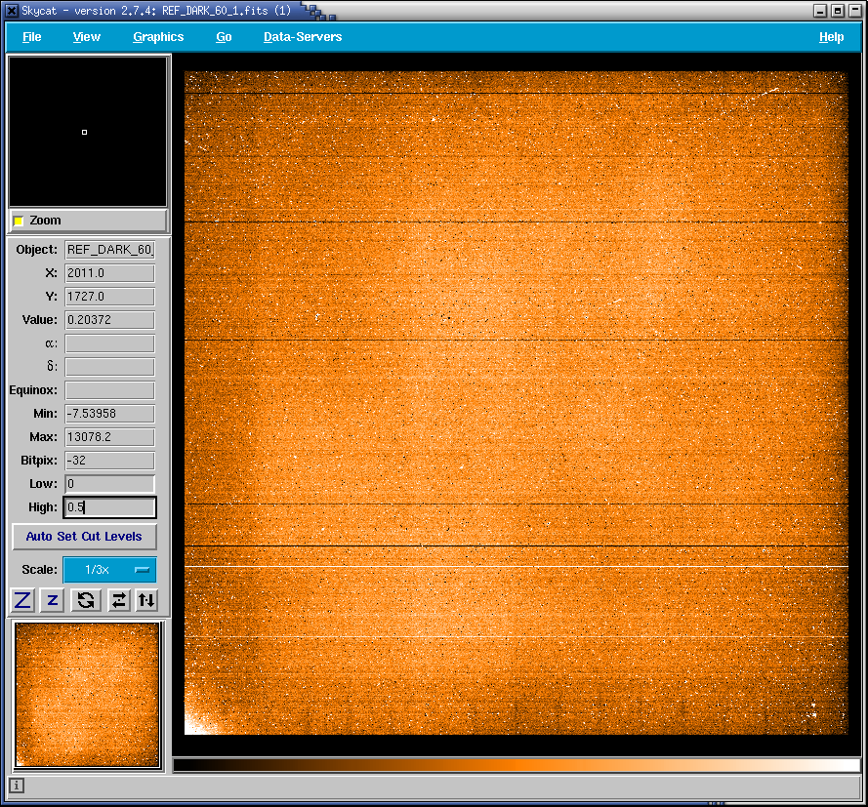
Task: Click the color ramp bar below image
Action: click(x=516, y=765)
